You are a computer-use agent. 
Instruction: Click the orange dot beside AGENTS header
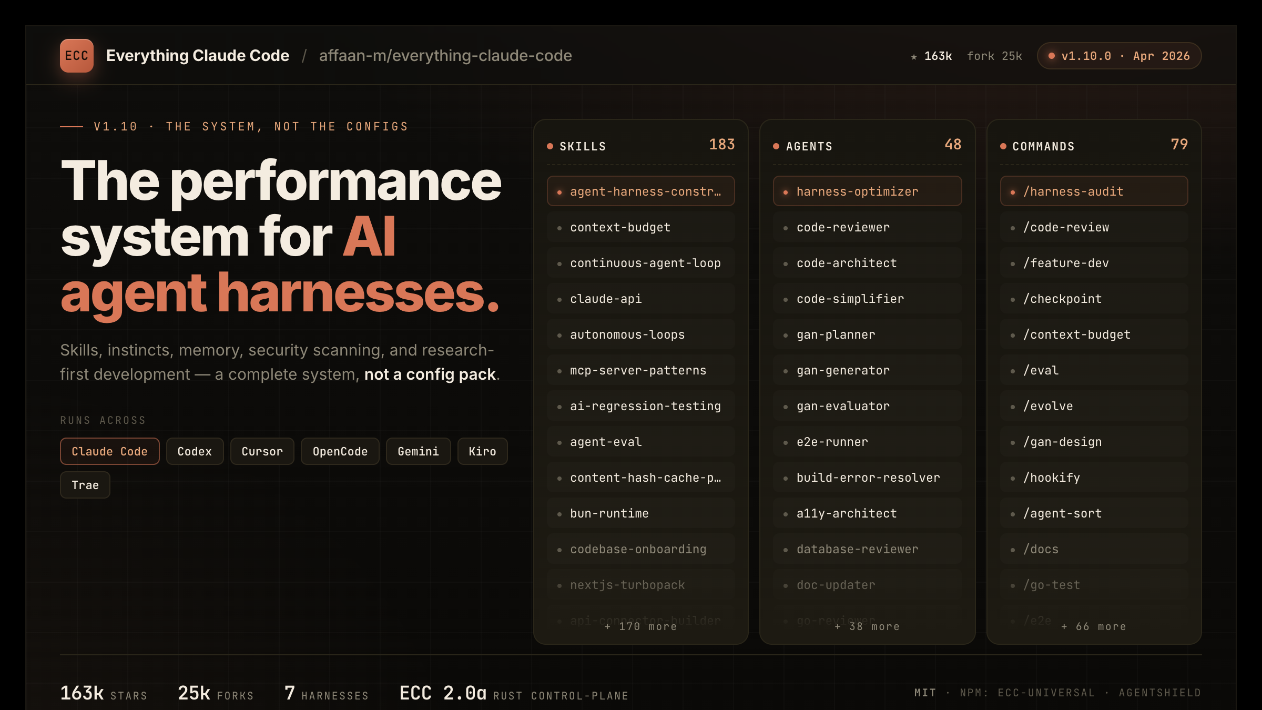776,146
